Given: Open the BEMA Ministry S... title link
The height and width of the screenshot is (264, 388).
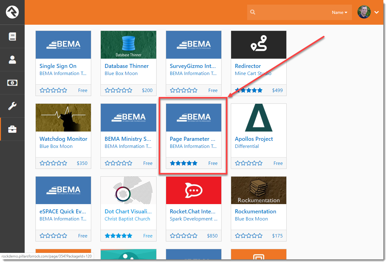Looking at the screenshot, I should [x=128, y=139].
